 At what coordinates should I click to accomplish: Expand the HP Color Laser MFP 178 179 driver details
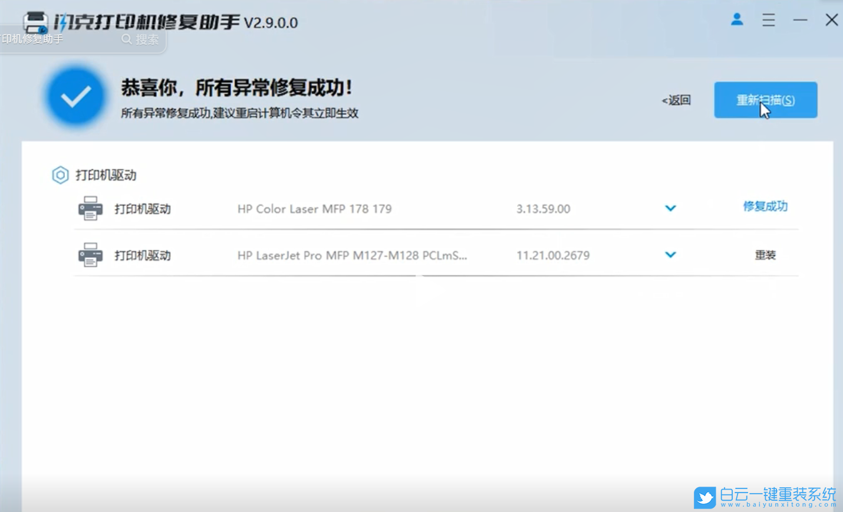pyautogui.click(x=670, y=208)
